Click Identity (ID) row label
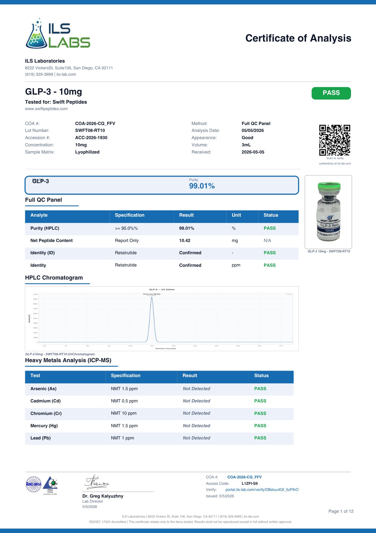The height and width of the screenshot is (533, 376). (x=43, y=253)
